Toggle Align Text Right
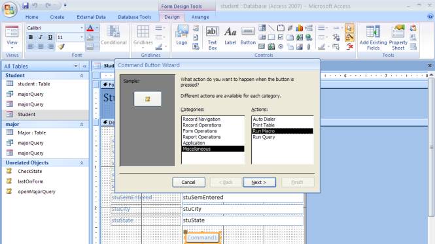The width and height of the screenshot is (435, 244). (x=50, y=46)
